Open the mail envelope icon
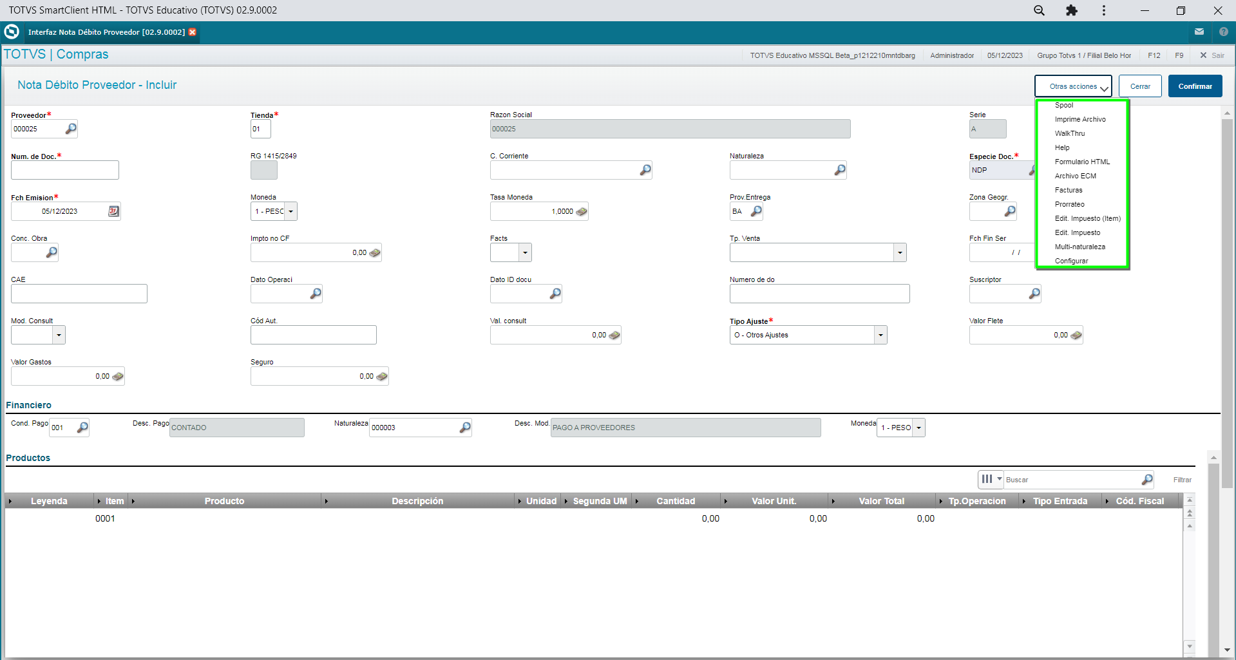The image size is (1236, 660). (x=1199, y=32)
